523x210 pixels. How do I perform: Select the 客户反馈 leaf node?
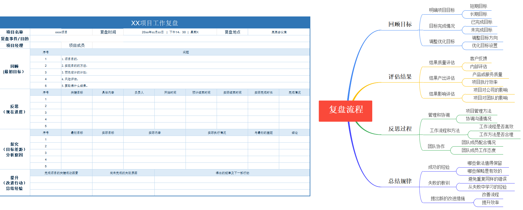[478, 59]
